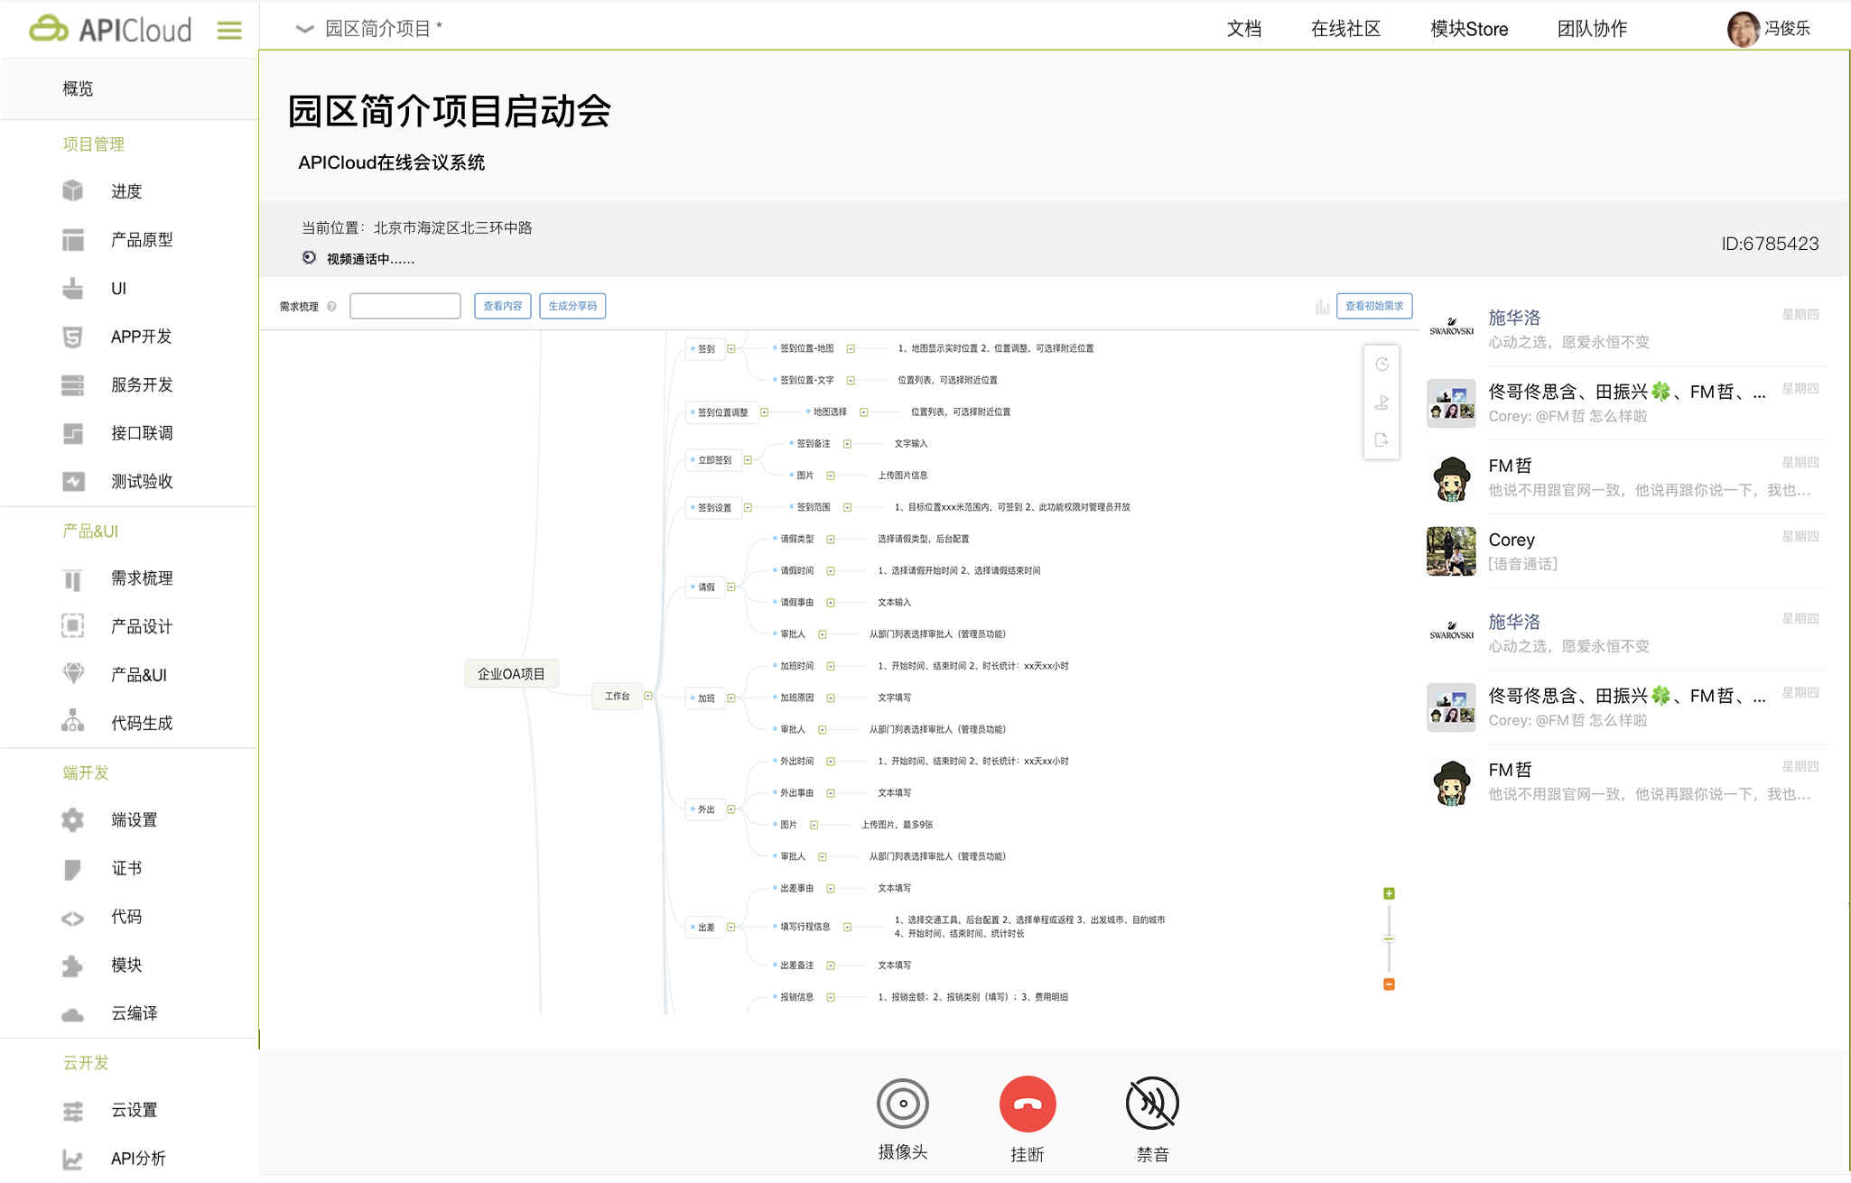1851x1183 pixels.
Task: Click the 查看初始需求 button
Action: pos(1373,306)
